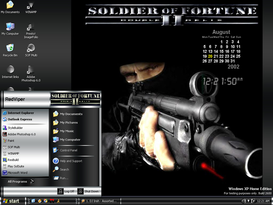This screenshot has height=205, width=273.
Task: Click the red-black quick launch icon
Action: point(52,201)
